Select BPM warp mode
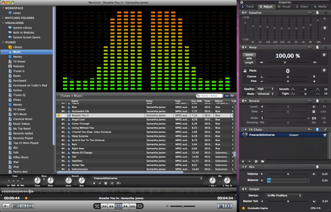The height and width of the screenshot is (212, 331). pyautogui.click(x=249, y=58)
